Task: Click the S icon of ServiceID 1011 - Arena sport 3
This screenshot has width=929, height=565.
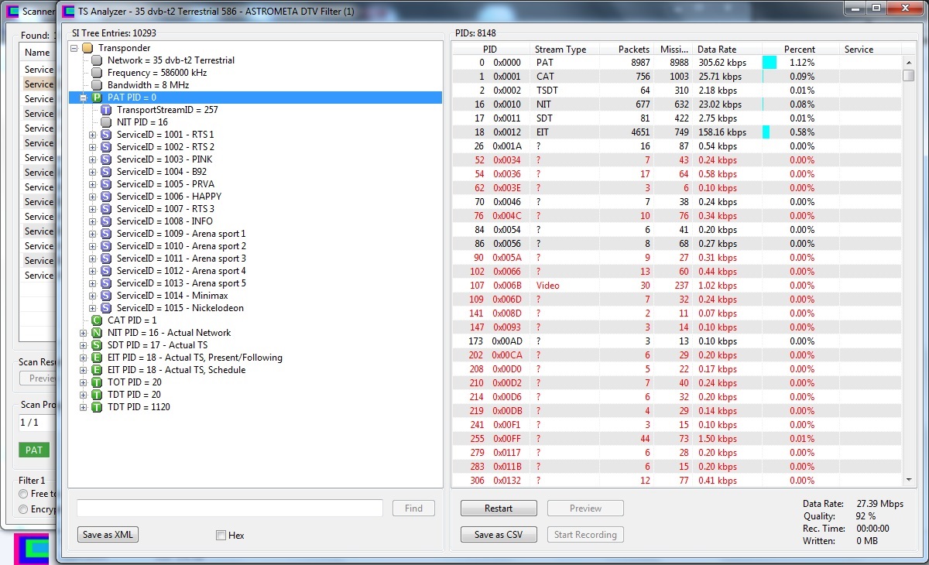Action: click(x=106, y=259)
